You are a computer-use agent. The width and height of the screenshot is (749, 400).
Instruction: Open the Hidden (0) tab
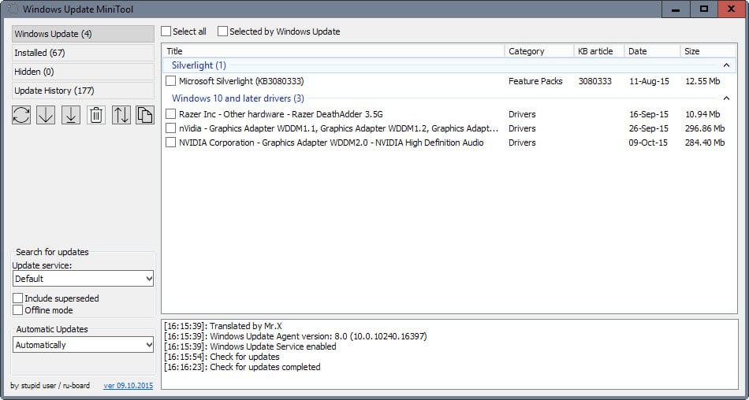coord(83,72)
